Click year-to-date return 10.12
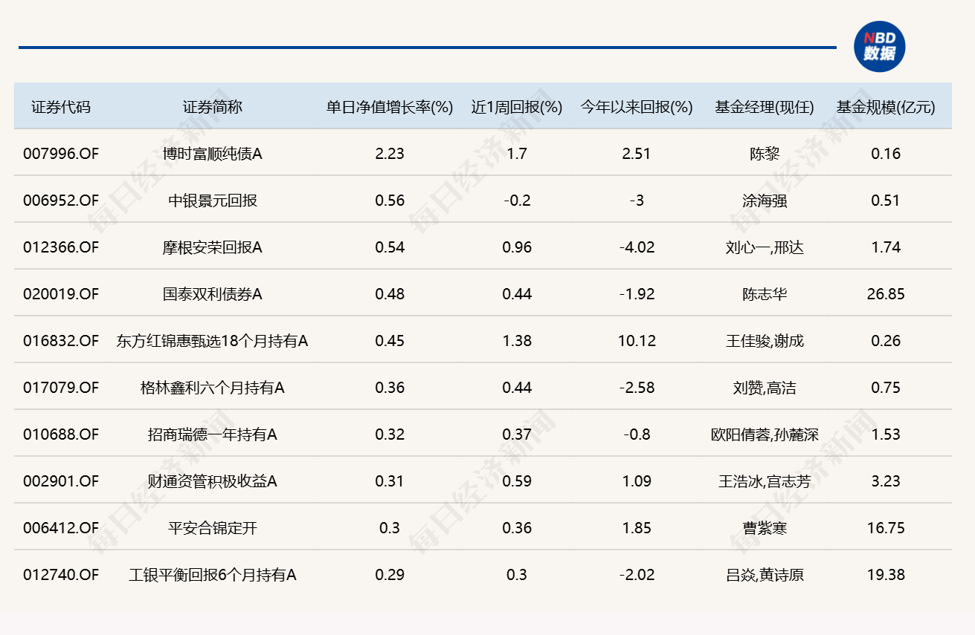This screenshot has height=635, width=975. 637,341
